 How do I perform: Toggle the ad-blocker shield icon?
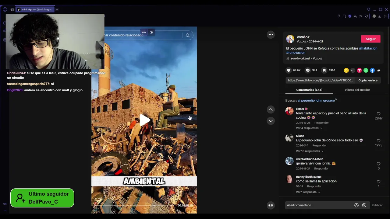(350, 16)
